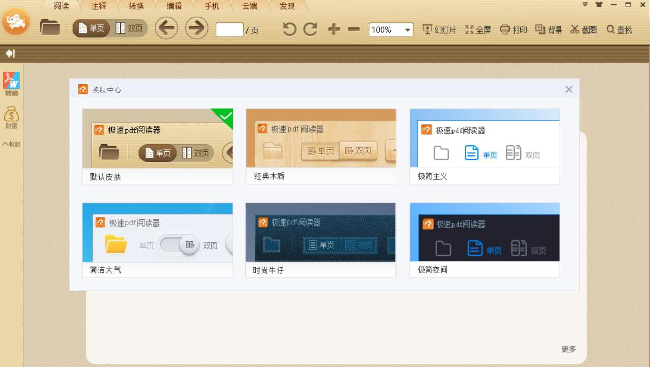Viewport: 650px width, 367px height.
Task: Switch to 双页 double-page view
Action: 129,29
